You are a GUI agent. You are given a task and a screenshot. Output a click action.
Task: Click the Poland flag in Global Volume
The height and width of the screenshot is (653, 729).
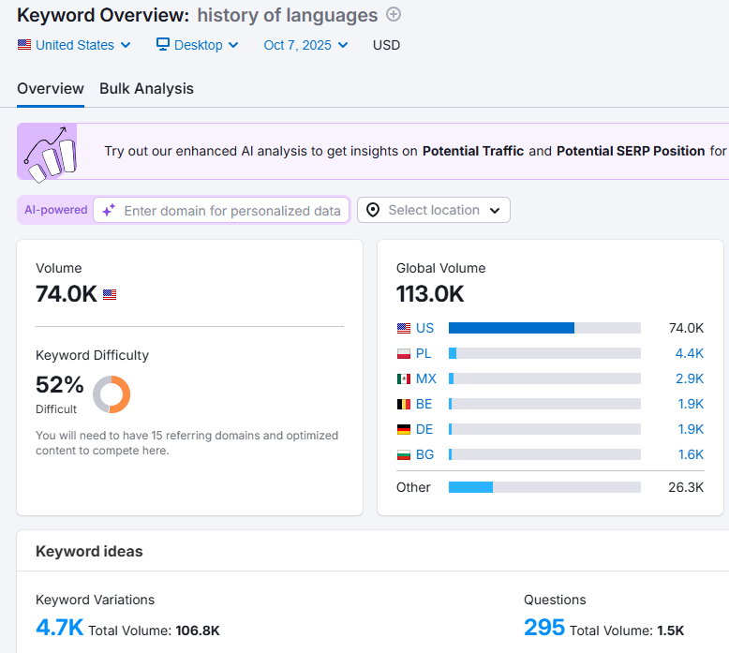tap(404, 354)
